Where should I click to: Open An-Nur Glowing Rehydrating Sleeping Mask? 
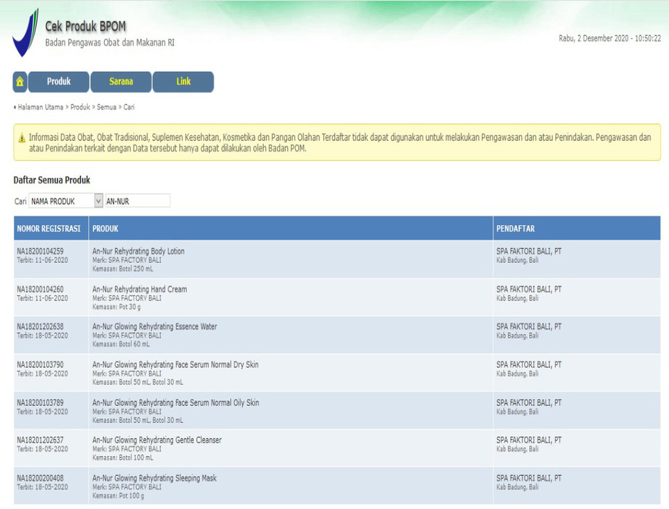[x=154, y=478]
